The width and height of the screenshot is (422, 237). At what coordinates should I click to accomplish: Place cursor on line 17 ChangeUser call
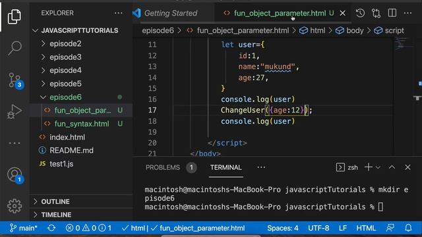pos(266,110)
